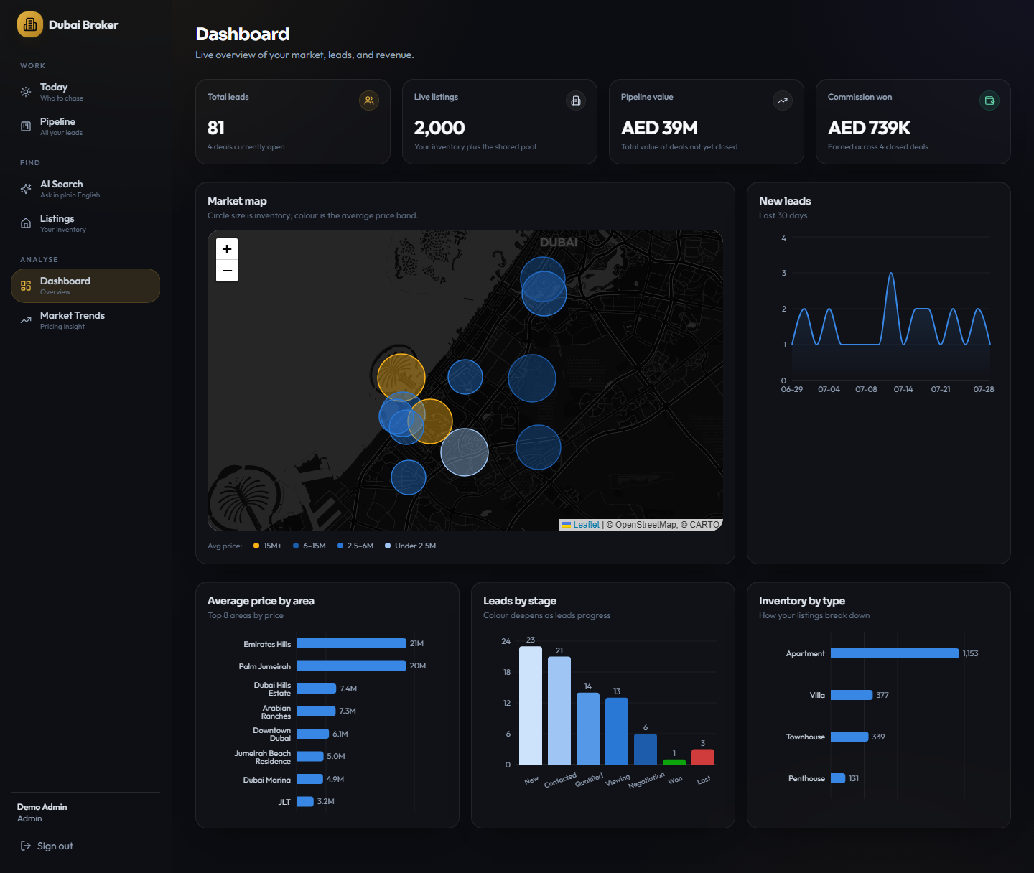
Task: Click the Downtown Dubai label
Action: point(272,734)
